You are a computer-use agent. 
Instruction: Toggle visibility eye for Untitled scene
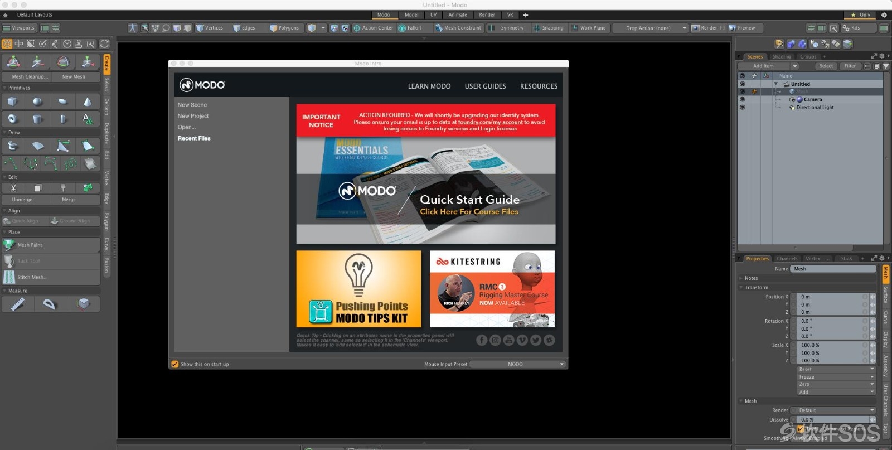[x=742, y=84]
